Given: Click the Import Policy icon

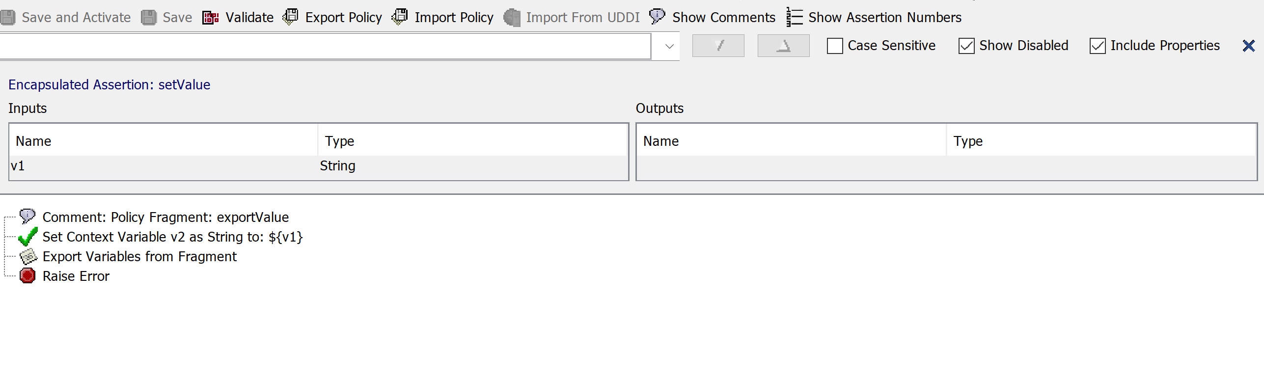Looking at the screenshot, I should [400, 17].
